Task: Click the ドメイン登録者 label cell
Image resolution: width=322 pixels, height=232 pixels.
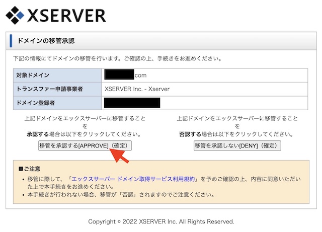Action: (x=57, y=103)
